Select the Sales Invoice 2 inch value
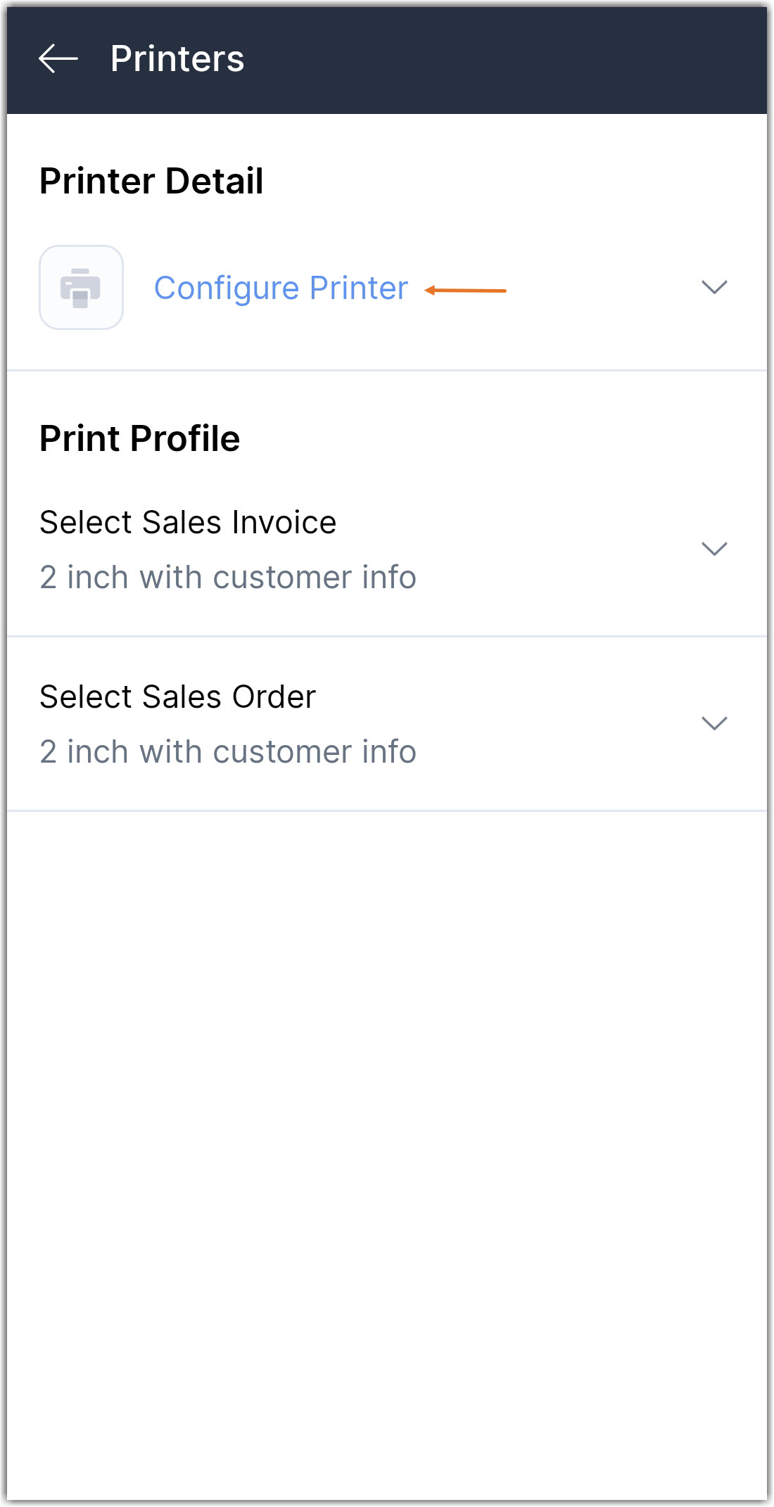774x1507 pixels. coord(227,578)
